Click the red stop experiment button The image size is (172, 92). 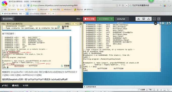(89, 19)
